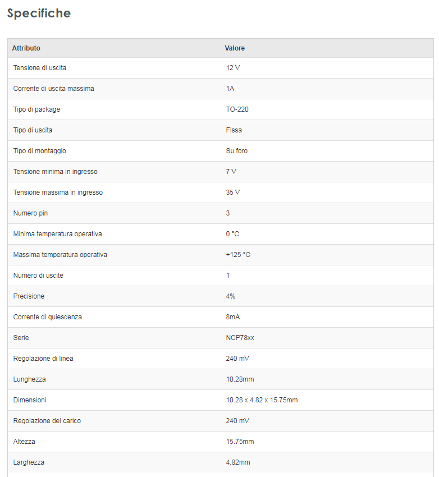Select the Tensione di uscita row label
The height and width of the screenshot is (477, 439).
point(40,68)
